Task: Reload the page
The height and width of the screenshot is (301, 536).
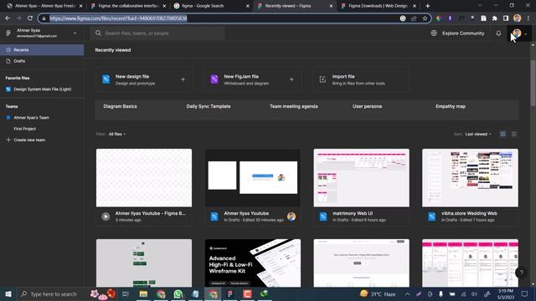Action: tap(30, 18)
